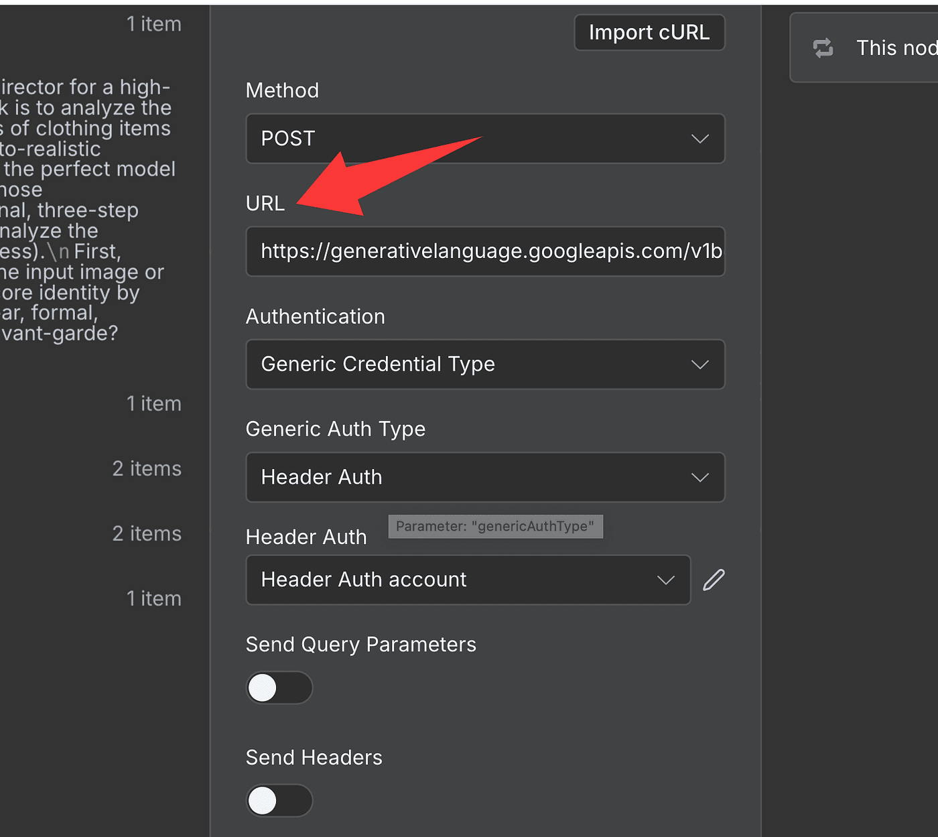
Task: Click the URL label above the address field
Action: (265, 203)
